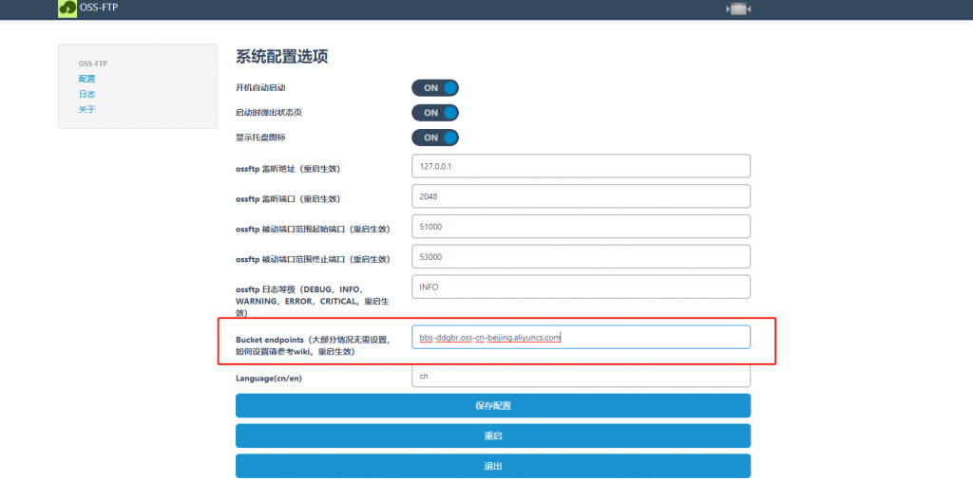Viewport: 973px width, 500px height.
Task: Click the ossftp 监听地址 label
Action: (288, 169)
